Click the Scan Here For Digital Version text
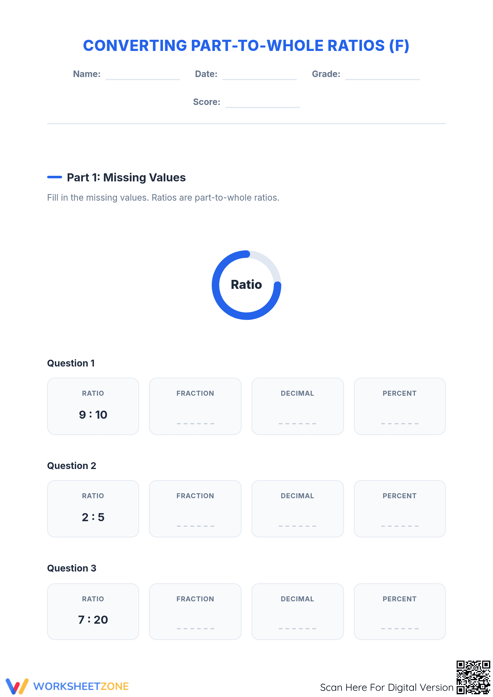 (387, 687)
